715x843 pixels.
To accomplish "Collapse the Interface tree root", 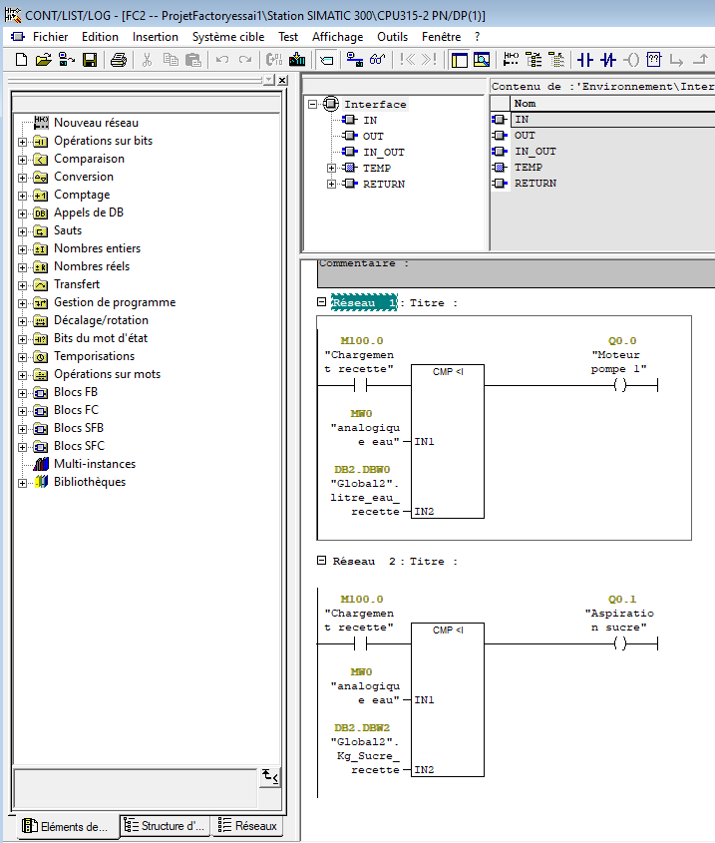I will [x=312, y=104].
